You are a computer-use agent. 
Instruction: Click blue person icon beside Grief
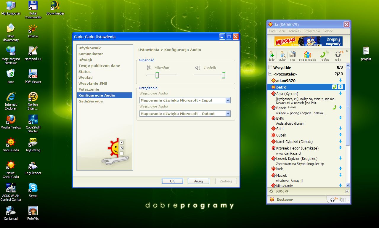pyautogui.click(x=341, y=128)
